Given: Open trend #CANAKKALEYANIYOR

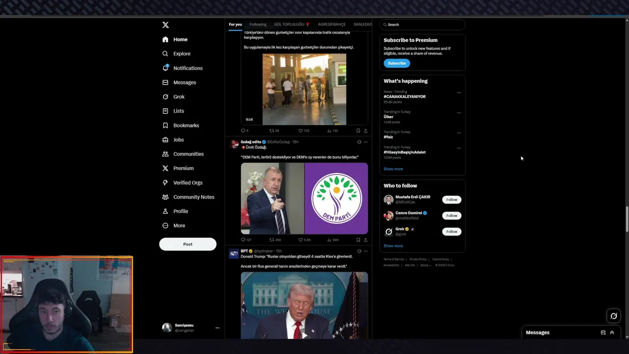Looking at the screenshot, I should coord(404,96).
